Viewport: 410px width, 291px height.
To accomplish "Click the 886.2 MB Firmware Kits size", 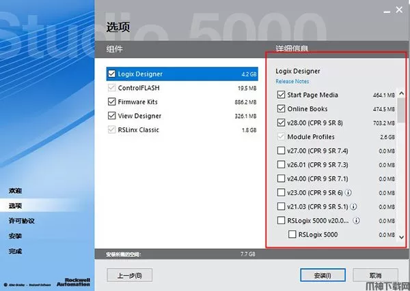I will [245, 102].
